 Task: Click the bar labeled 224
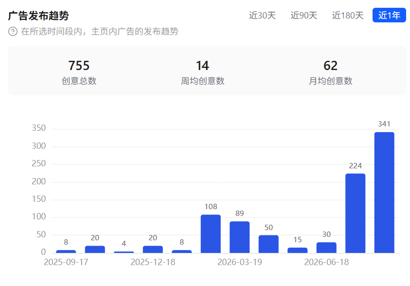coord(355,214)
